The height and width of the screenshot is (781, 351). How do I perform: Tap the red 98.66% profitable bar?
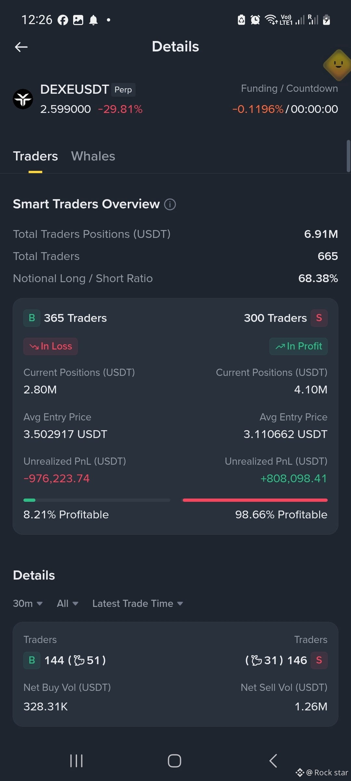pyautogui.click(x=255, y=500)
